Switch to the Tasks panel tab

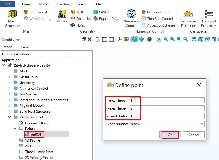coord(24,47)
